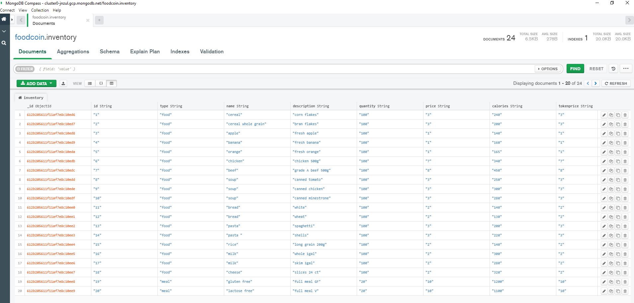Click the green FIND button
The image size is (634, 303).
click(x=575, y=69)
